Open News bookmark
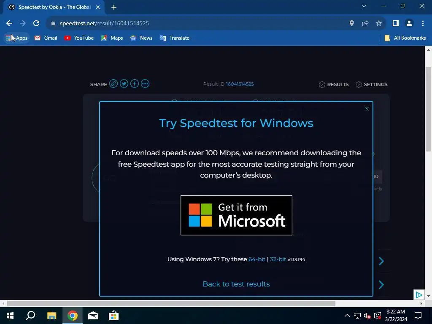The width and height of the screenshot is (432, 324). pyautogui.click(x=141, y=38)
